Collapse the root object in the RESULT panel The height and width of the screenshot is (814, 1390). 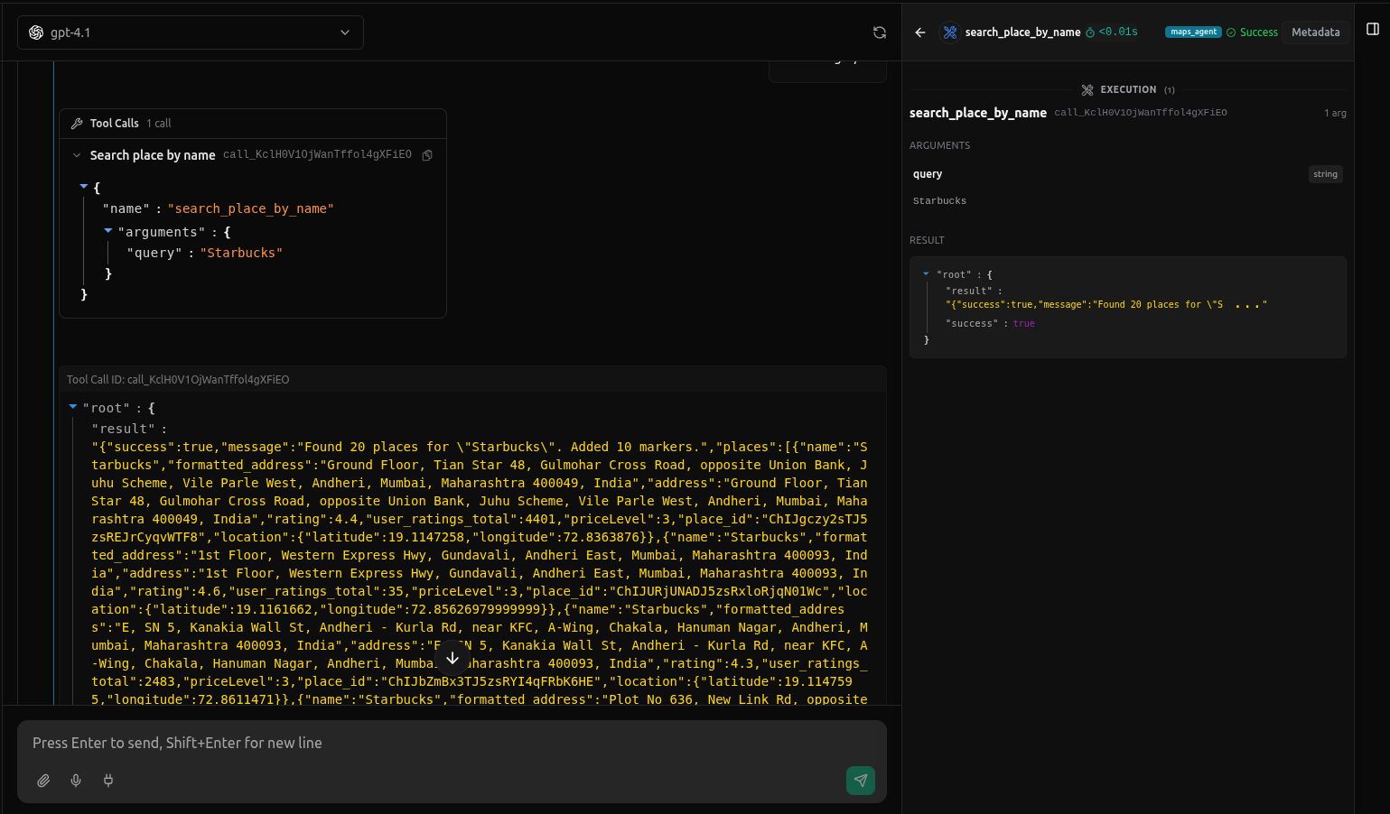(x=924, y=273)
